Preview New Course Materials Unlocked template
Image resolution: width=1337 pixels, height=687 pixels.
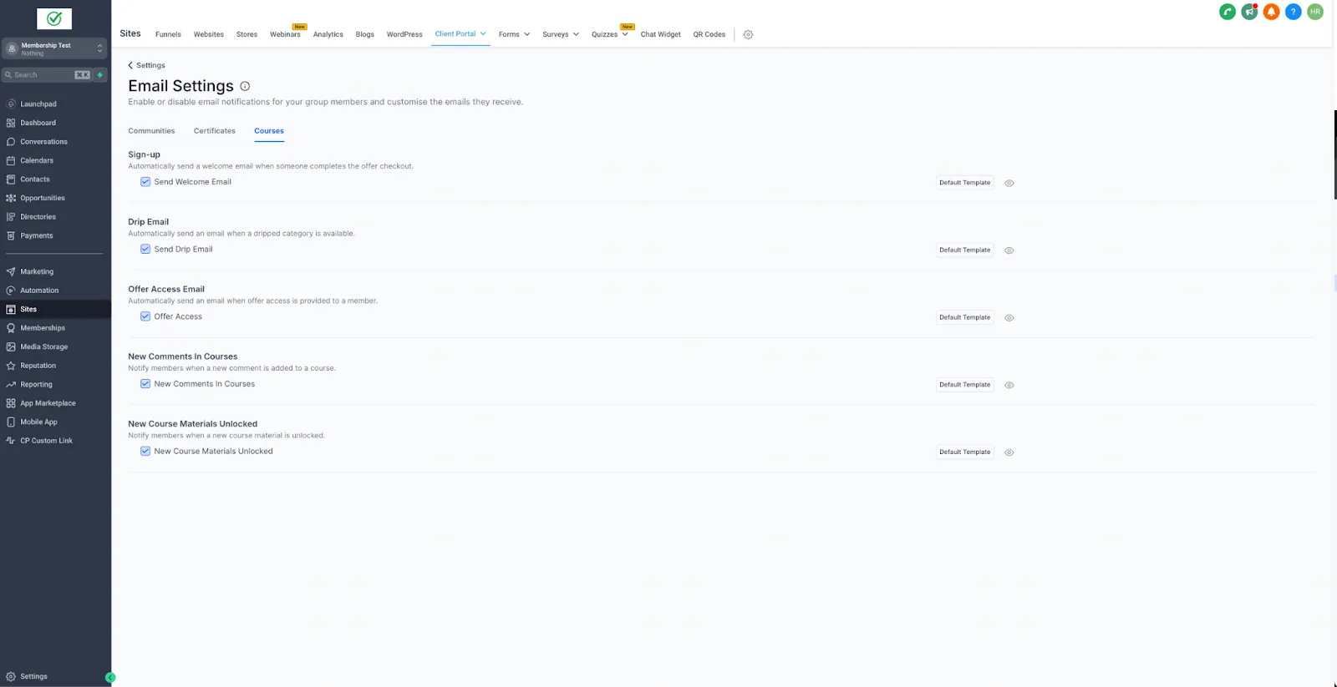[x=1009, y=452]
